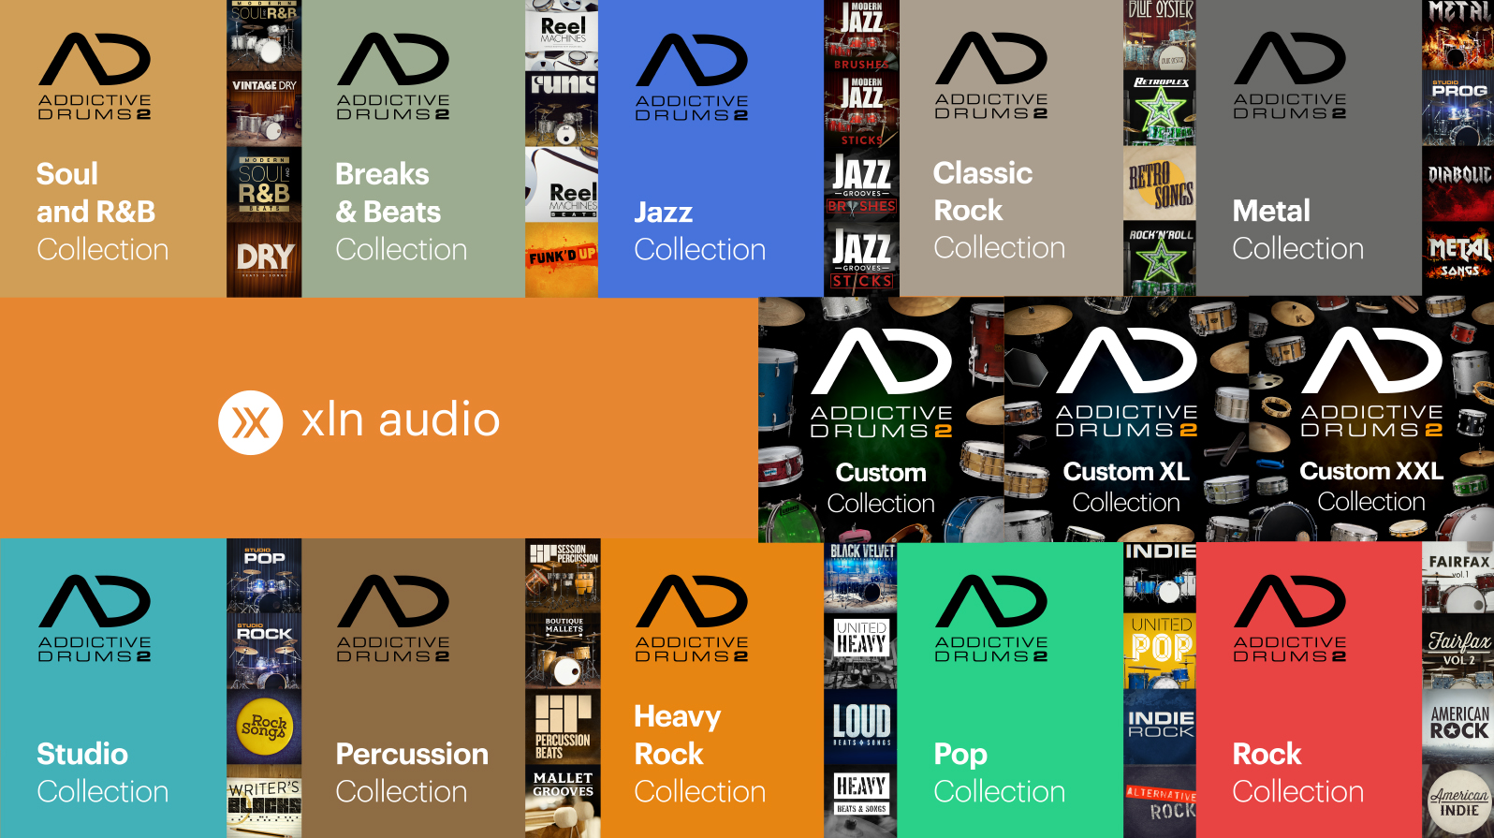The image size is (1494, 838).
Task: Open the Retro Songs pack thumbnail
Action: click(x=1160, y=184)
